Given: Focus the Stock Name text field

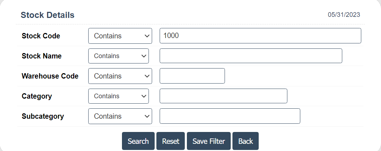Looking at the screenshot, I should 250,56.
